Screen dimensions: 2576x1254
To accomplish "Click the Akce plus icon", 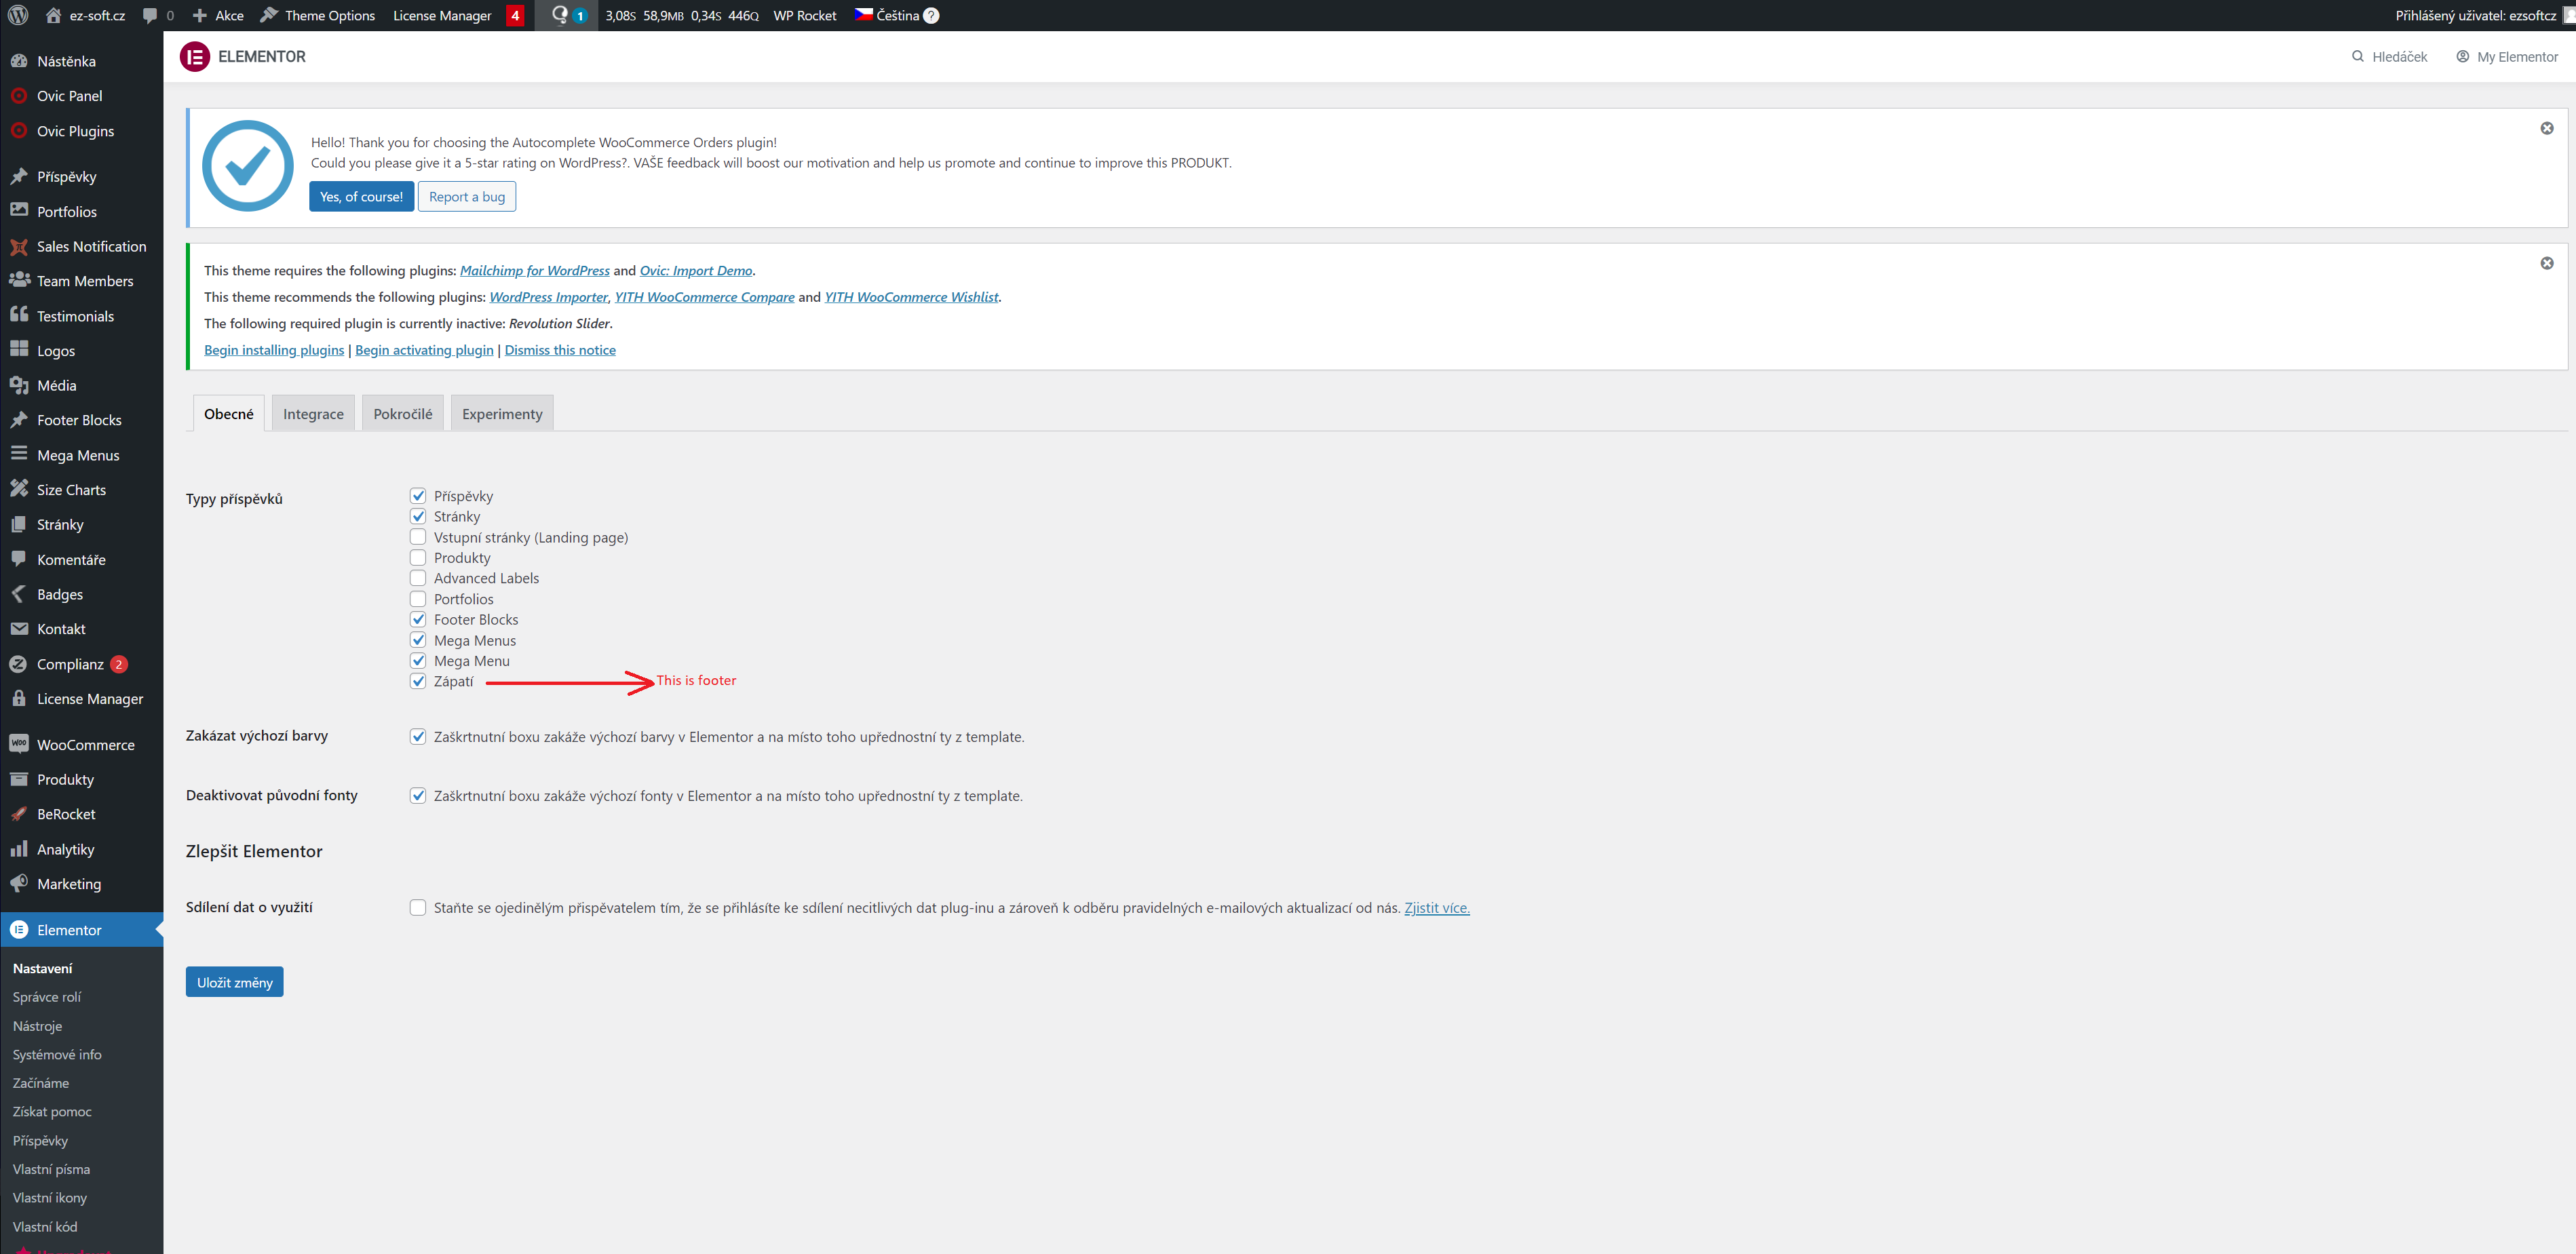I will [x=199, y=15].
